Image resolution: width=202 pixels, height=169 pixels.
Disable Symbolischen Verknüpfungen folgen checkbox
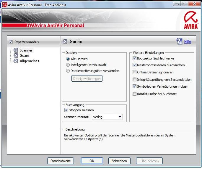click(134, 86)
